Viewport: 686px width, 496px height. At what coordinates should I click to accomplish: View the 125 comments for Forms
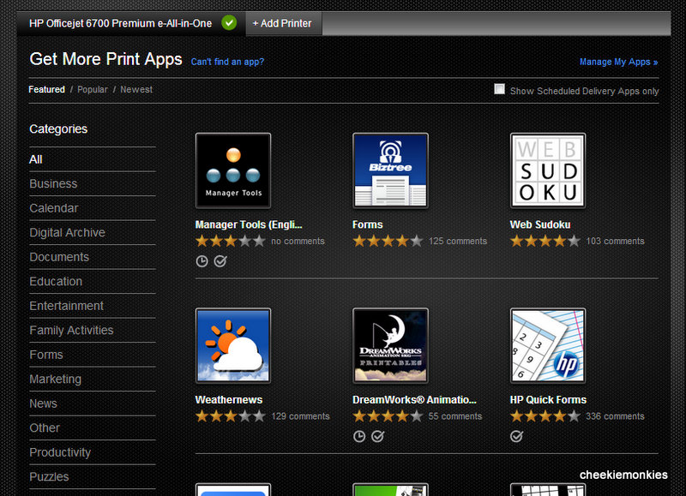[x=458, y=242]
